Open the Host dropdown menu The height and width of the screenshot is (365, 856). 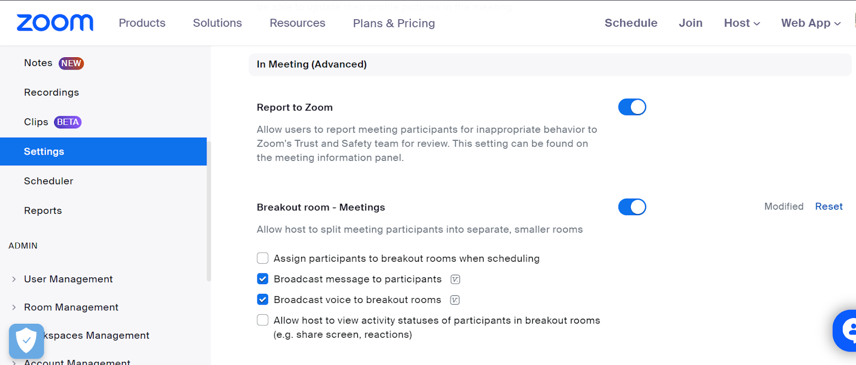pos(742,23)
